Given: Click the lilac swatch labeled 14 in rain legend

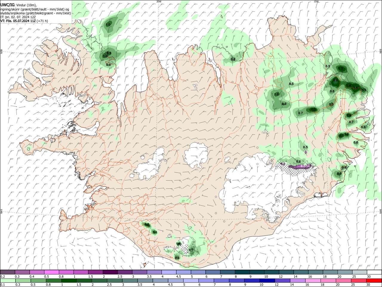Looking at the screenshot, I should tap(298, 281).
